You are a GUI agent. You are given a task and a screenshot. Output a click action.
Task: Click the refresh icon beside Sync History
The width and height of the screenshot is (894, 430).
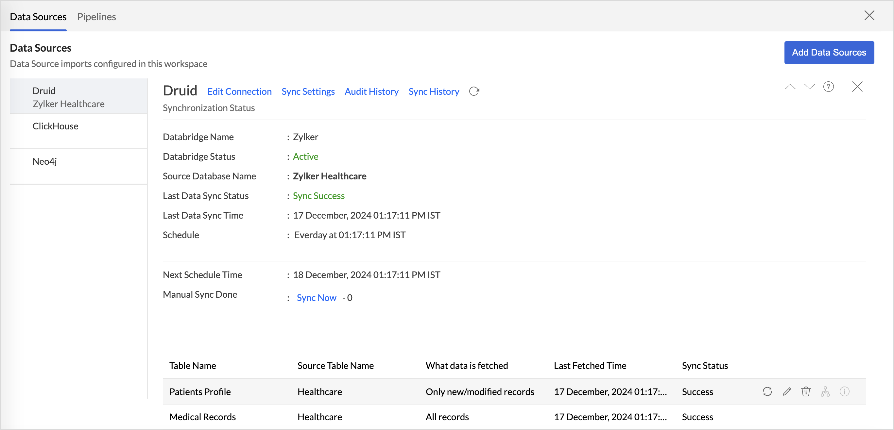474,91
